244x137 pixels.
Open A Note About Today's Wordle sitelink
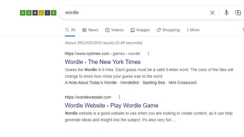(91, 83)
